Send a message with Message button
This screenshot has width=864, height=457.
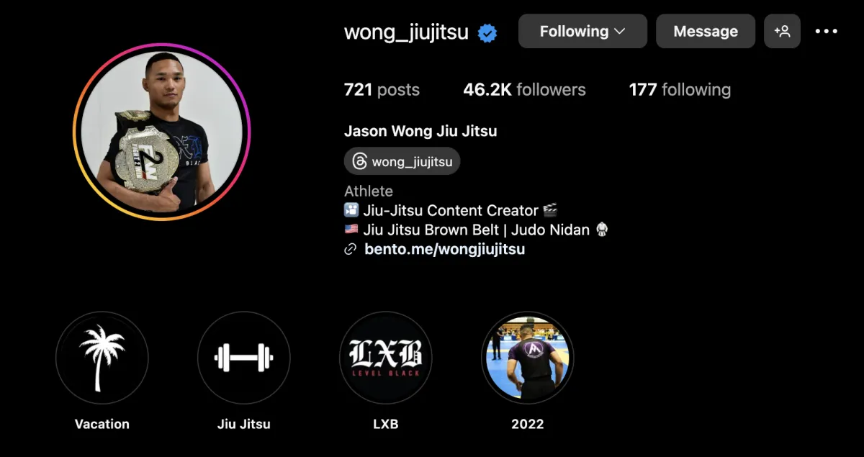click(x=706, y=31)
